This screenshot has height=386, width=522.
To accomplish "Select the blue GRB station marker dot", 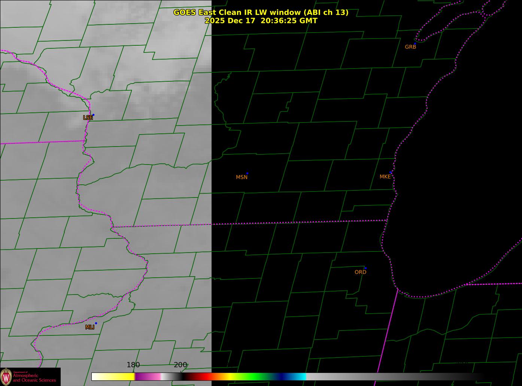I will coord(415,43).
